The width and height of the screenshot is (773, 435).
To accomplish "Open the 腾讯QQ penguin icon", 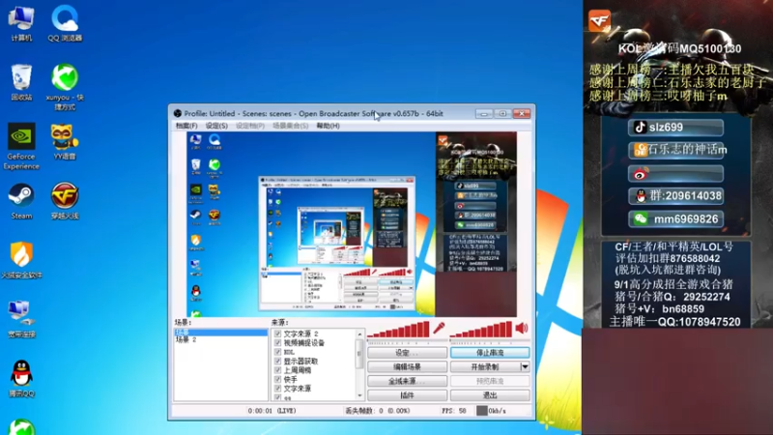I will coord(21,379).
